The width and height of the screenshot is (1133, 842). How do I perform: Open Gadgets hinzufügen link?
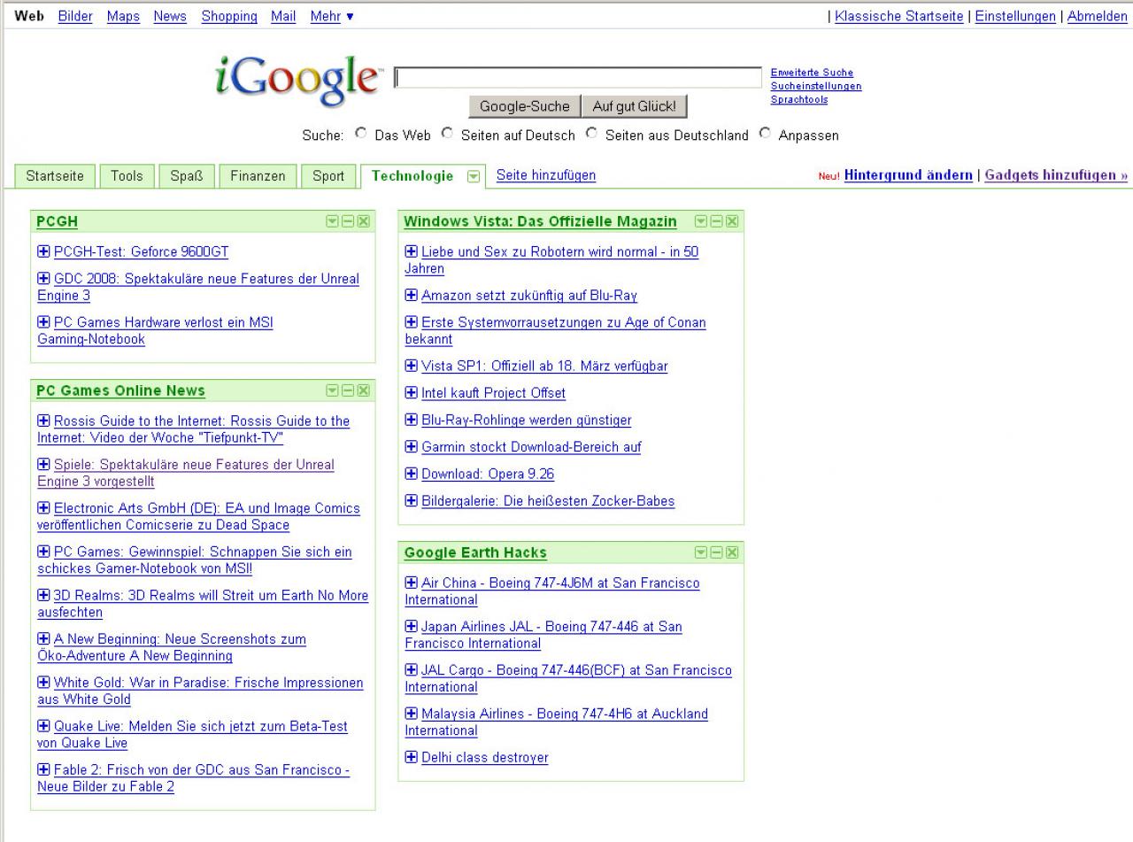(1057, 175)
